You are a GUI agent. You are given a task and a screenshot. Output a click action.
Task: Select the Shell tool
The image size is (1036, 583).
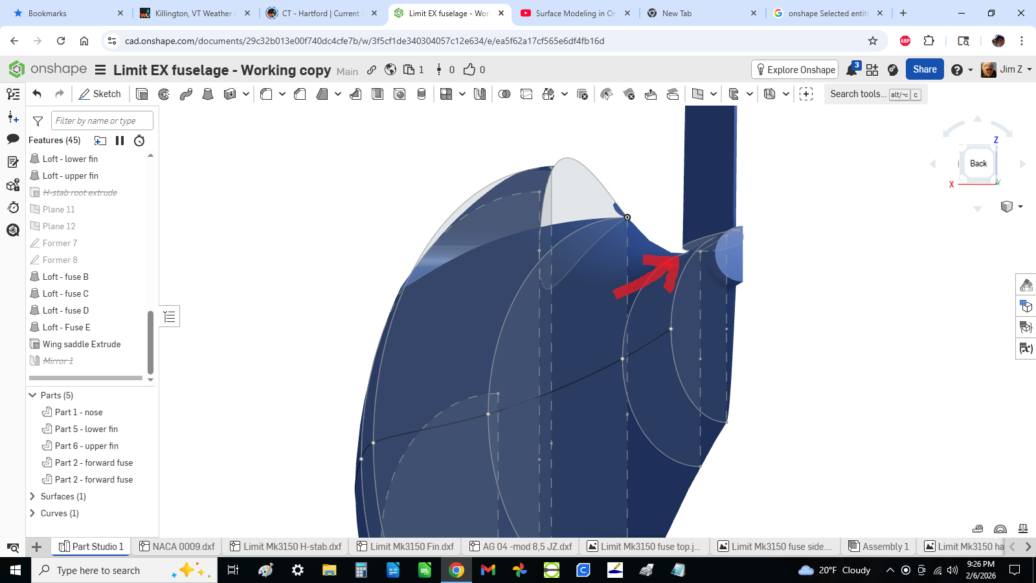point(376,94)
